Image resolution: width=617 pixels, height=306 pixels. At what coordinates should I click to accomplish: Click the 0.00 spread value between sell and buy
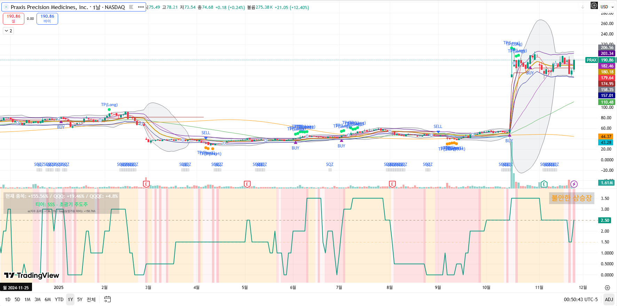[30, 19]
